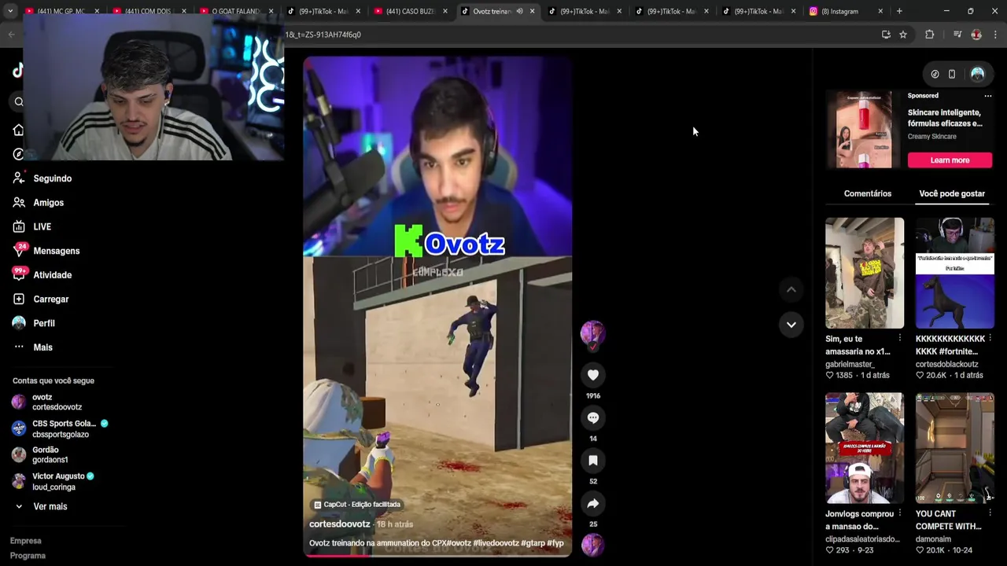Open the gabrielmaster_ video thumbnail
Viewport: 1007px width, 566px height.
pos(865,273)
